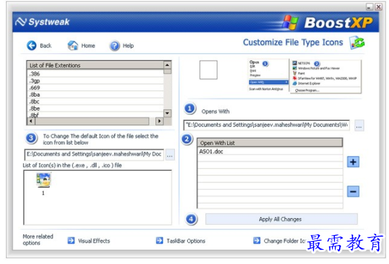
Task: Select the .3gp file extension
Action: coord(95,80)
